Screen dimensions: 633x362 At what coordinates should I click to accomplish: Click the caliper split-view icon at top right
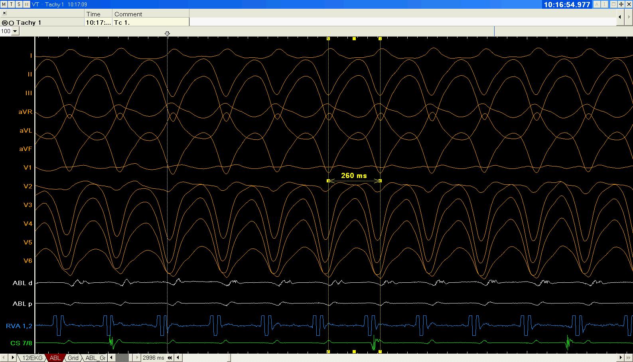(x=621, y=4)
